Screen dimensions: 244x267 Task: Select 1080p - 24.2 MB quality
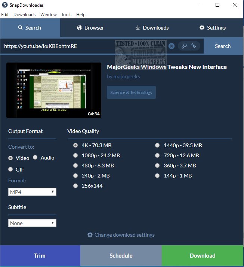[75, 155]
